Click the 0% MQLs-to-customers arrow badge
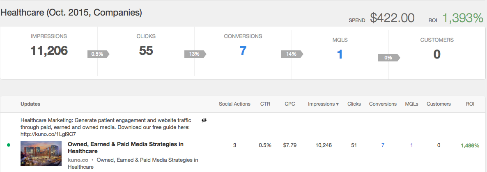The width and height of the screenshot is (487, 172). pyautogui.click(x=388, y=58)
